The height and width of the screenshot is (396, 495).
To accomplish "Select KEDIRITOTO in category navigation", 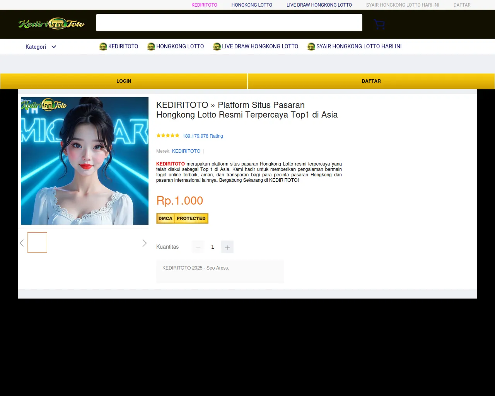I will click(123, 46).
